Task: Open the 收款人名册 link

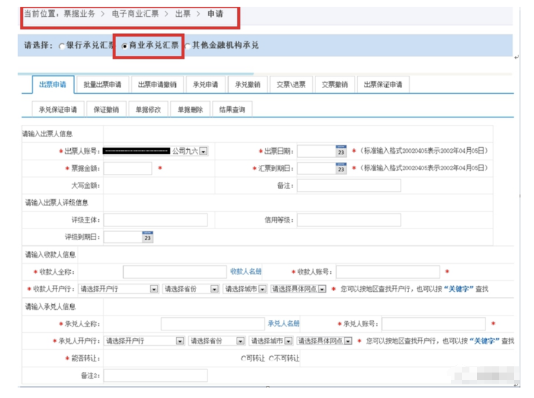Action: tap(246, 271)
